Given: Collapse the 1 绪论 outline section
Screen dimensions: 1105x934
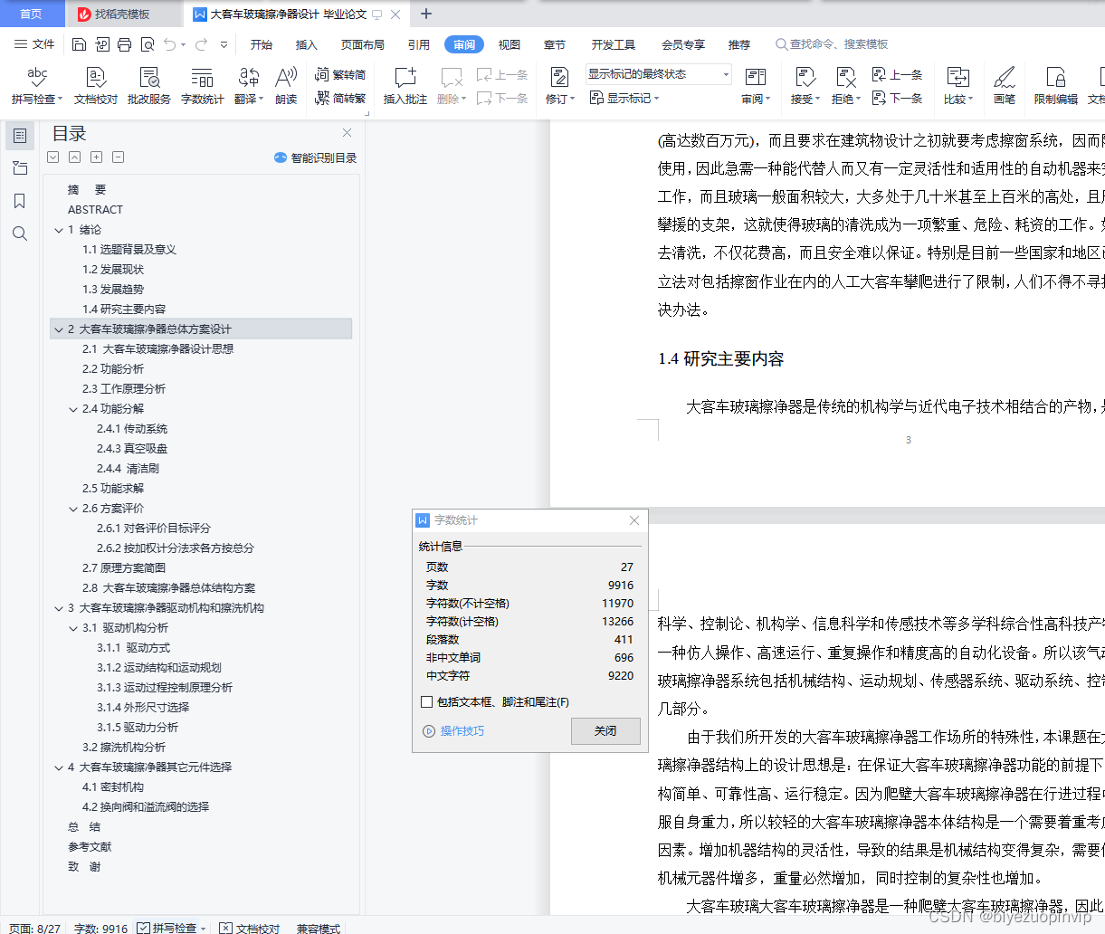Looking at the screenshot, I should 59,230.
